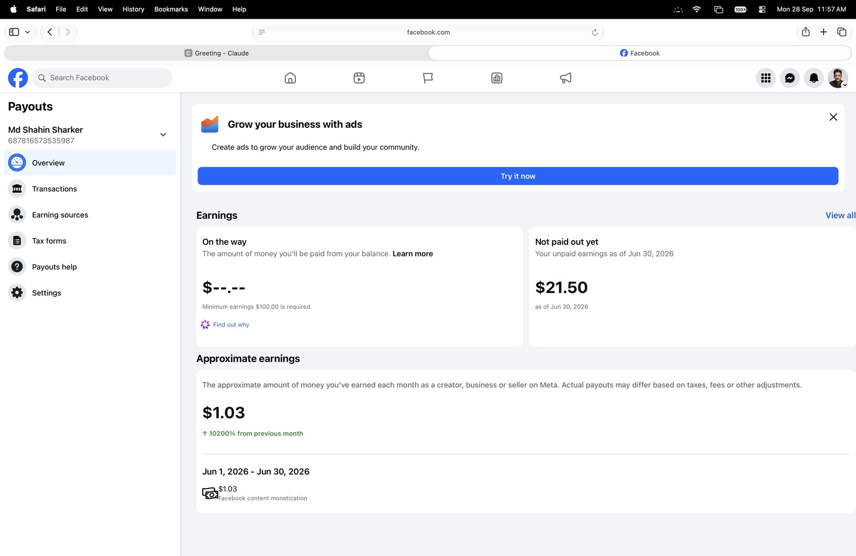The height and width of the screenshot is (556, 856).
Task: Open Payouts help
Action: [x=90, y=267]
